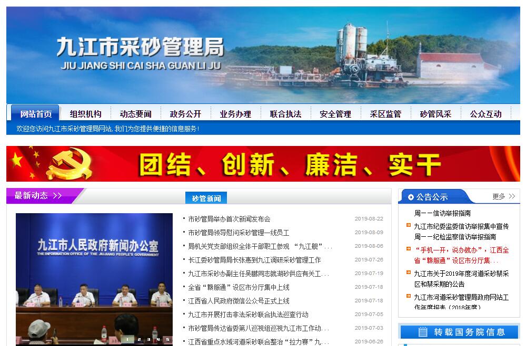Click the party emblem on red banner
This screenshot has height=346, width=526.
point(70,164)
